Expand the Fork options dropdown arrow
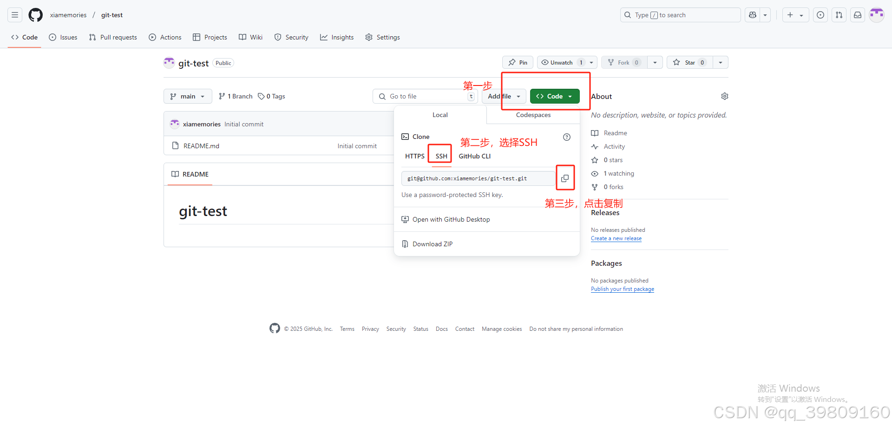 pos(655,62)
